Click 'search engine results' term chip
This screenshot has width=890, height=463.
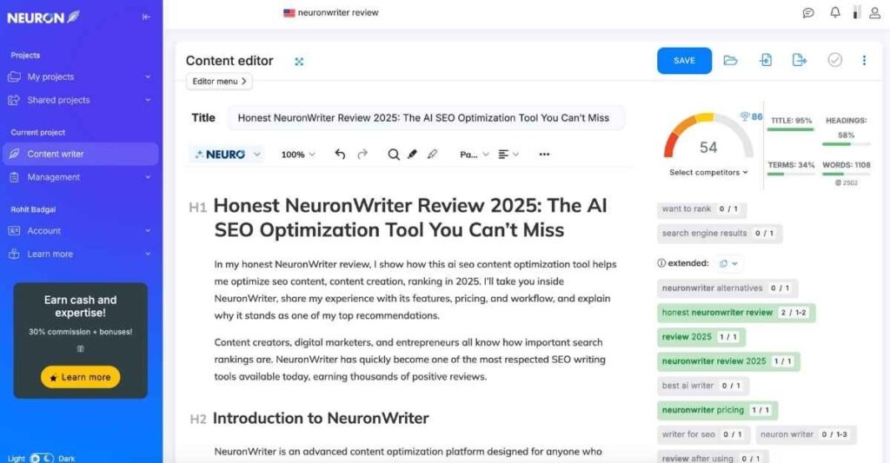[719, 233]
